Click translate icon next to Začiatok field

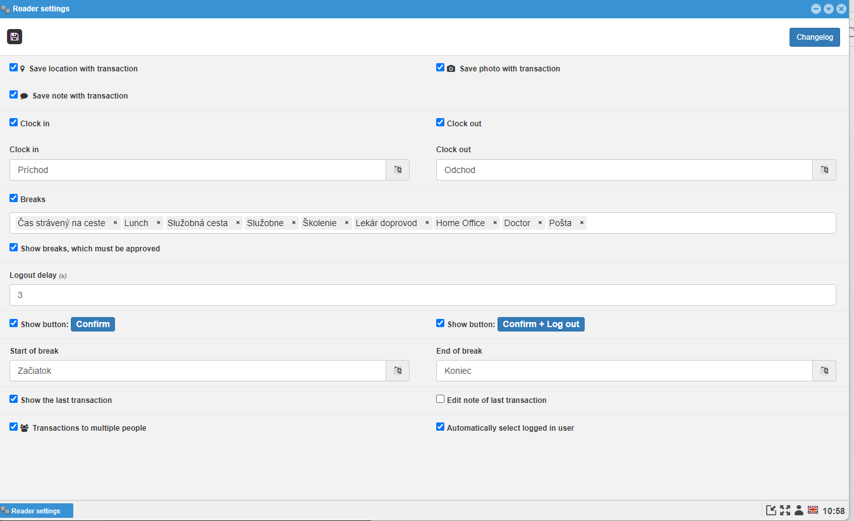click(x=397, y=370)
